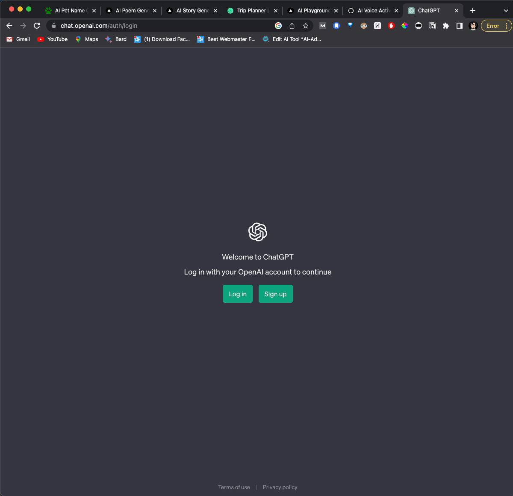The width and height of the screenshot is (513, 496).
Task: Click the gray M extension icon
Action: 323,26
